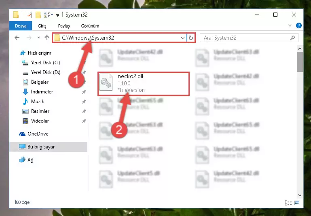Click the OneDrive cloud icon
This screenshot has width=311, height=216.
pyautogui.click(x=22, y=134)
